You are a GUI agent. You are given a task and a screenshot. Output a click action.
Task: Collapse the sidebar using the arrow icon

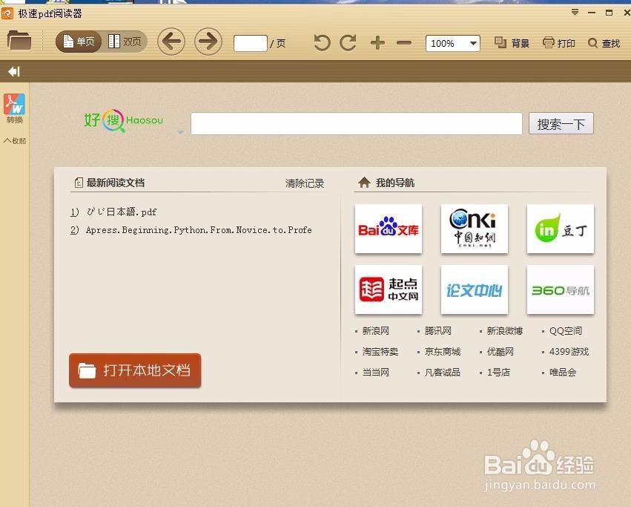click(x=13, y=72)
